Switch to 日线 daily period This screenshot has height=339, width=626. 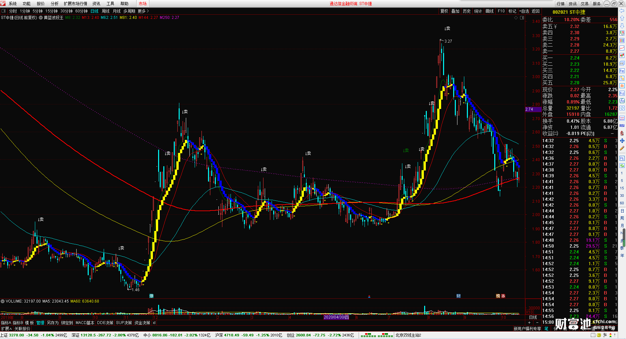[94, 11]
